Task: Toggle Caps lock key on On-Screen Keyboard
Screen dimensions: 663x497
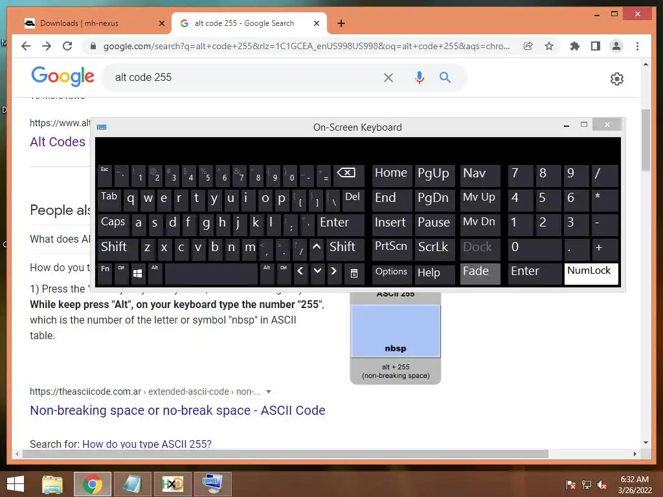Action: [x=113, y=225]
